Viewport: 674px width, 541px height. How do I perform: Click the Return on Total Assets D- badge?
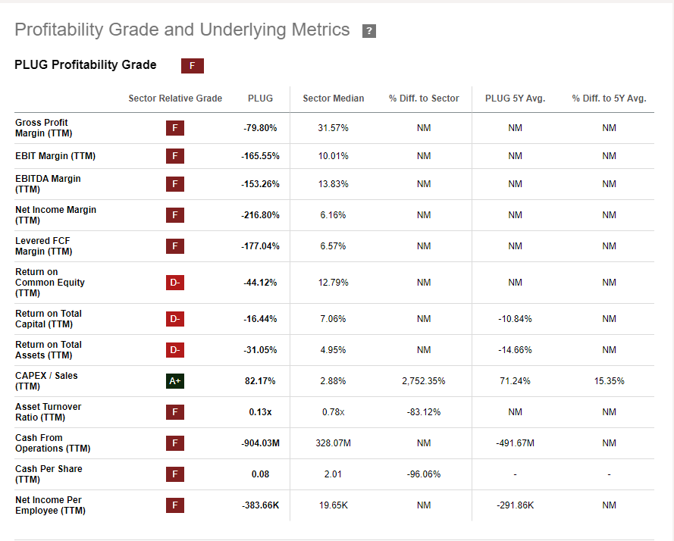(175, 350)
